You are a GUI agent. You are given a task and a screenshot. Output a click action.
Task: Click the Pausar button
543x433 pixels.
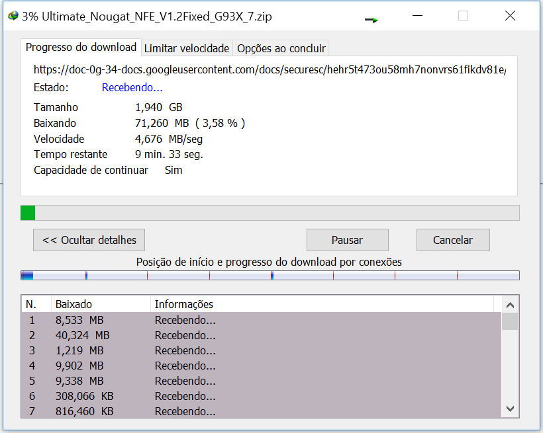coord(348,240)
